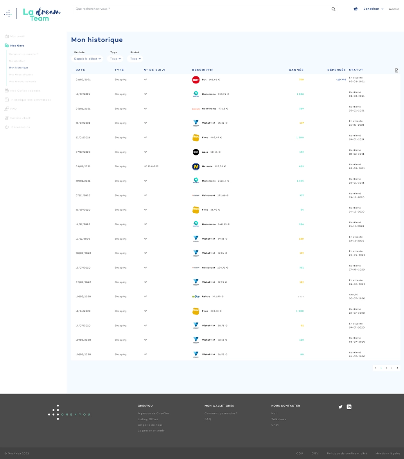This screenshot has height=459, width=404.
Task: Click the footer Téléphone contact link
Action: [279, 419]
